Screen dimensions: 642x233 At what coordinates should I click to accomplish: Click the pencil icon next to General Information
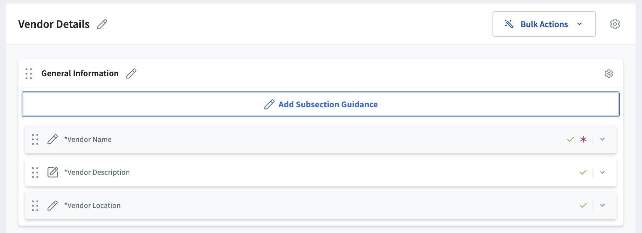tap(131, 73)
